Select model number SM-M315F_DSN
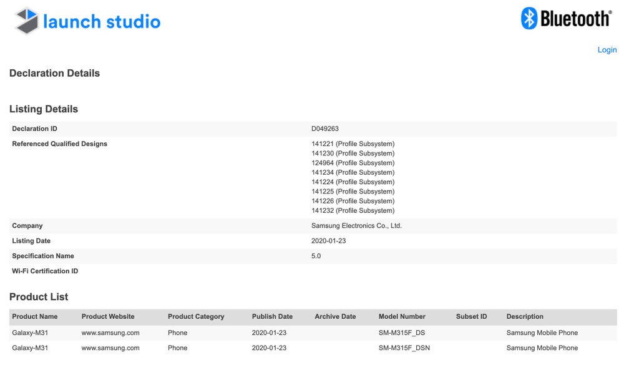Image resolution: width=624 pixels, height=365 pixels. 404,348
